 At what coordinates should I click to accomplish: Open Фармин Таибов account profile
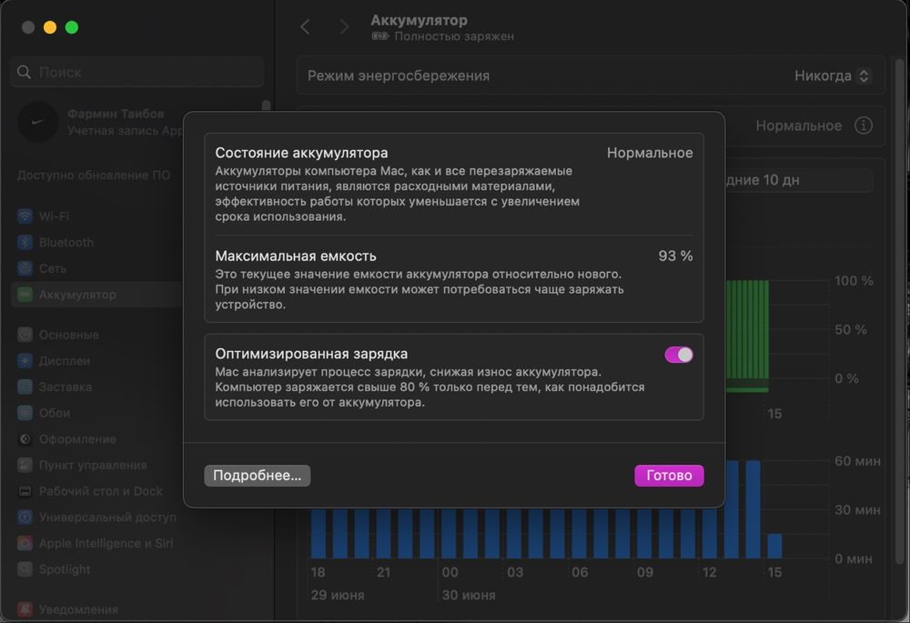pos(100,123)
